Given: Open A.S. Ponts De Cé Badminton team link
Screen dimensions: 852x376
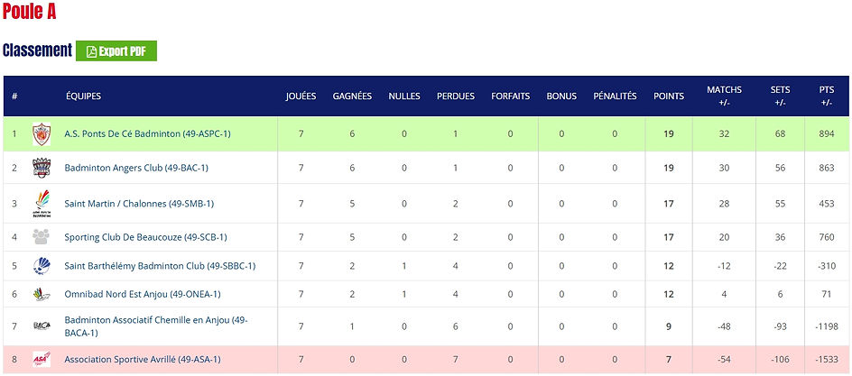Looking at the screenshot, I should [x=147, y=133].
